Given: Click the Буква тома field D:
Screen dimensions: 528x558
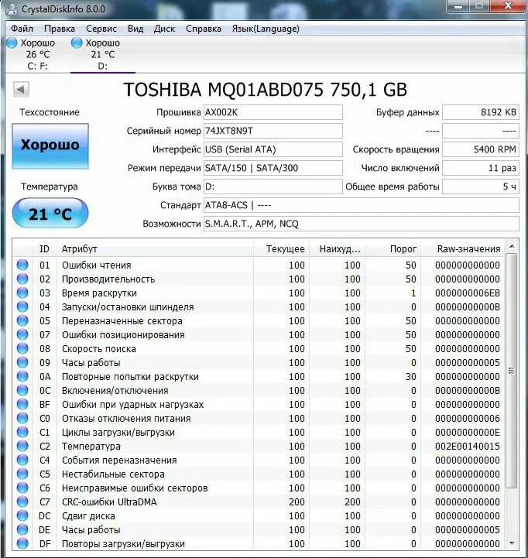Looking at the screenshot, I should coord(273,187).
